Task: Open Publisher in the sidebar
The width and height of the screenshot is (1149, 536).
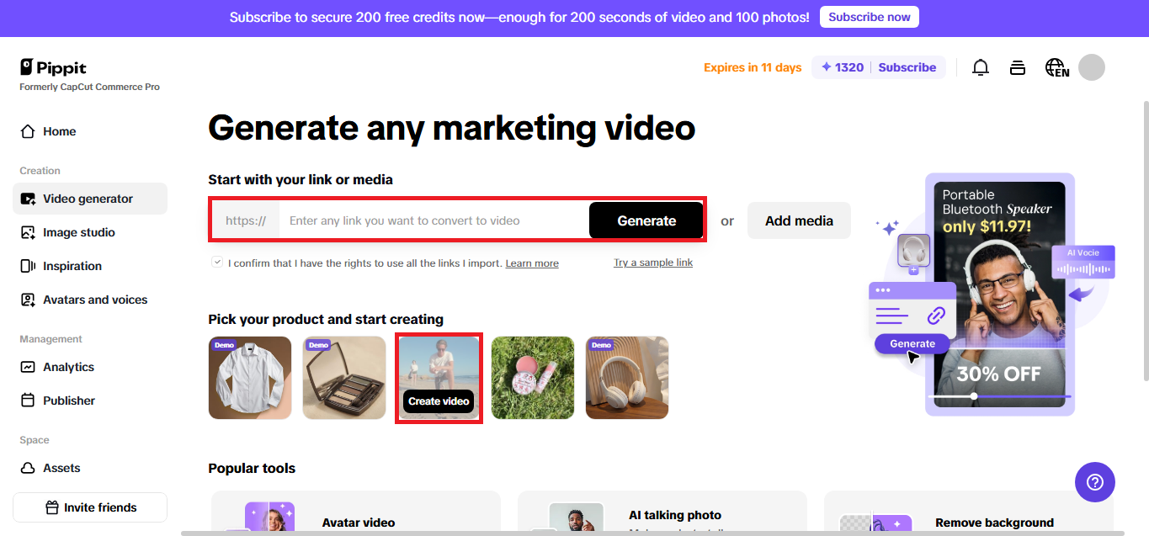Action: (x=90, y=401)
